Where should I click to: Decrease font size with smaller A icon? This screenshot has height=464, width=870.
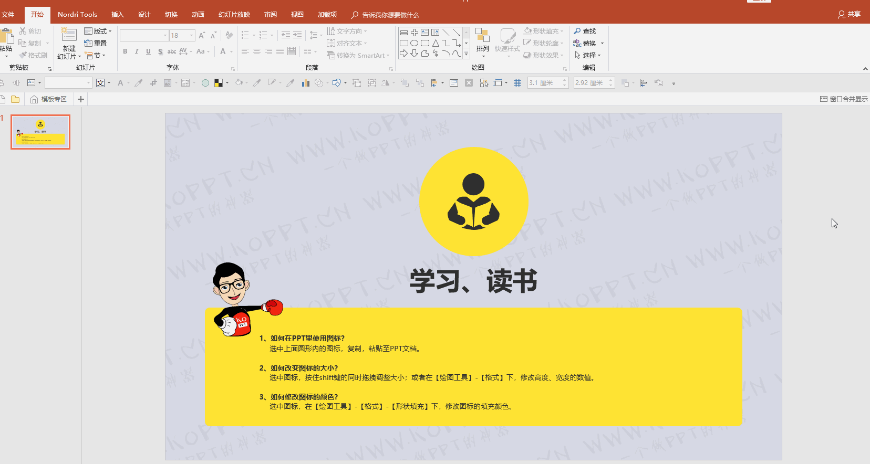click(213, 35)
